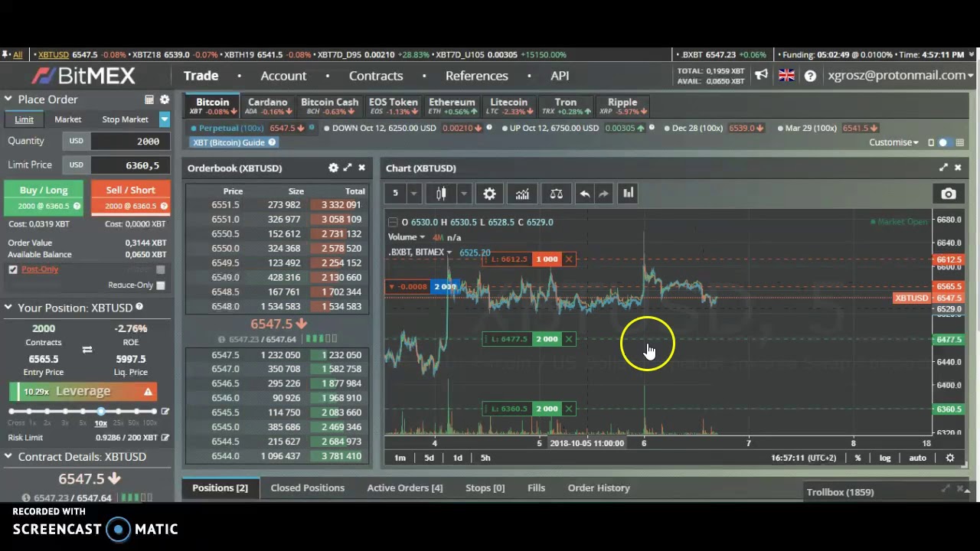This screenshot has height=551, width=980.
Task: Open the XBT Bitcoin Guide help icon
Action: (272, 142)
